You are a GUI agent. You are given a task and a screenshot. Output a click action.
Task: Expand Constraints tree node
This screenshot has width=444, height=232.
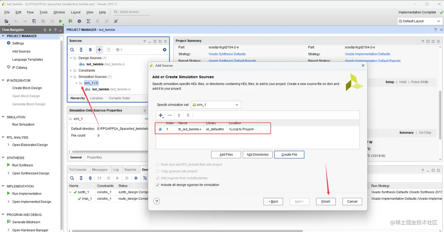tap(71, 70)
